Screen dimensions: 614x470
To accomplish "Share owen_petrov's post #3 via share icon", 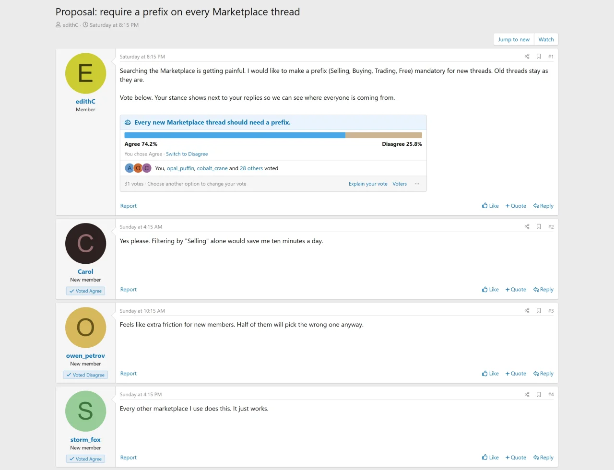I will click(527, 311).
